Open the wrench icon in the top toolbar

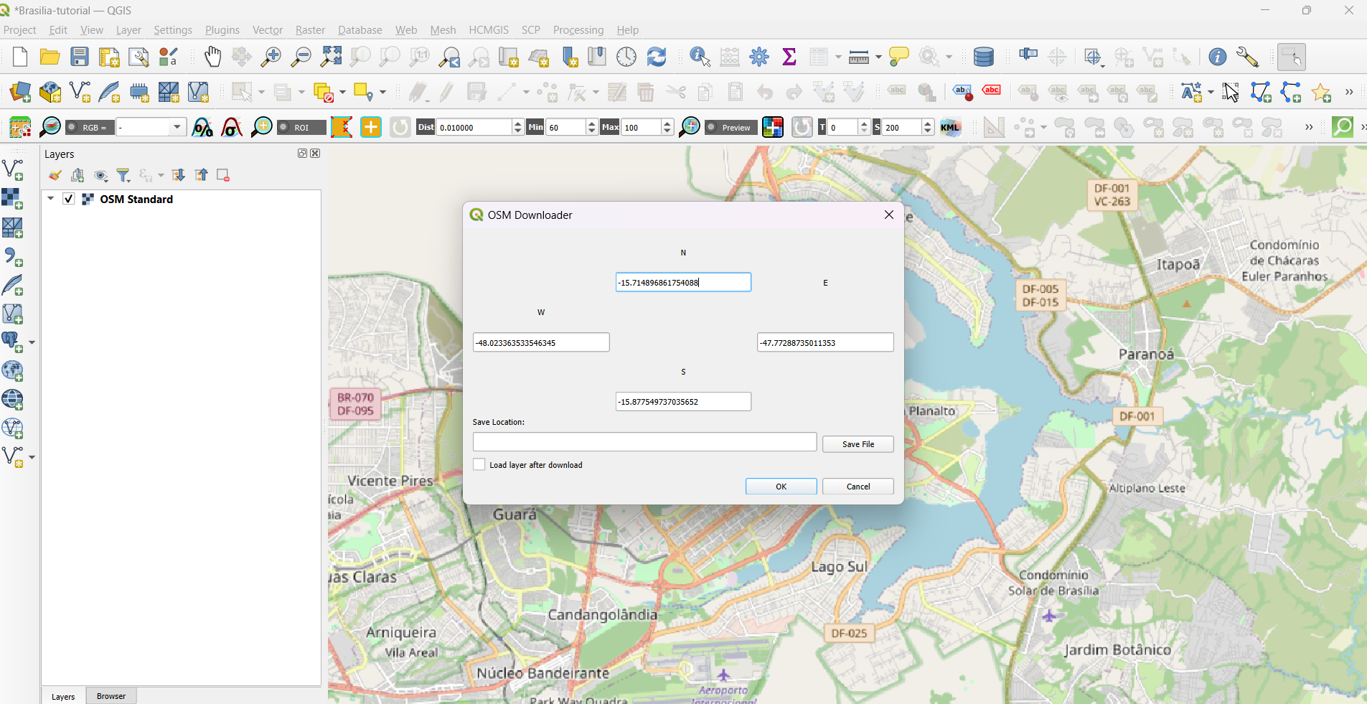(x=1248, y=57)
